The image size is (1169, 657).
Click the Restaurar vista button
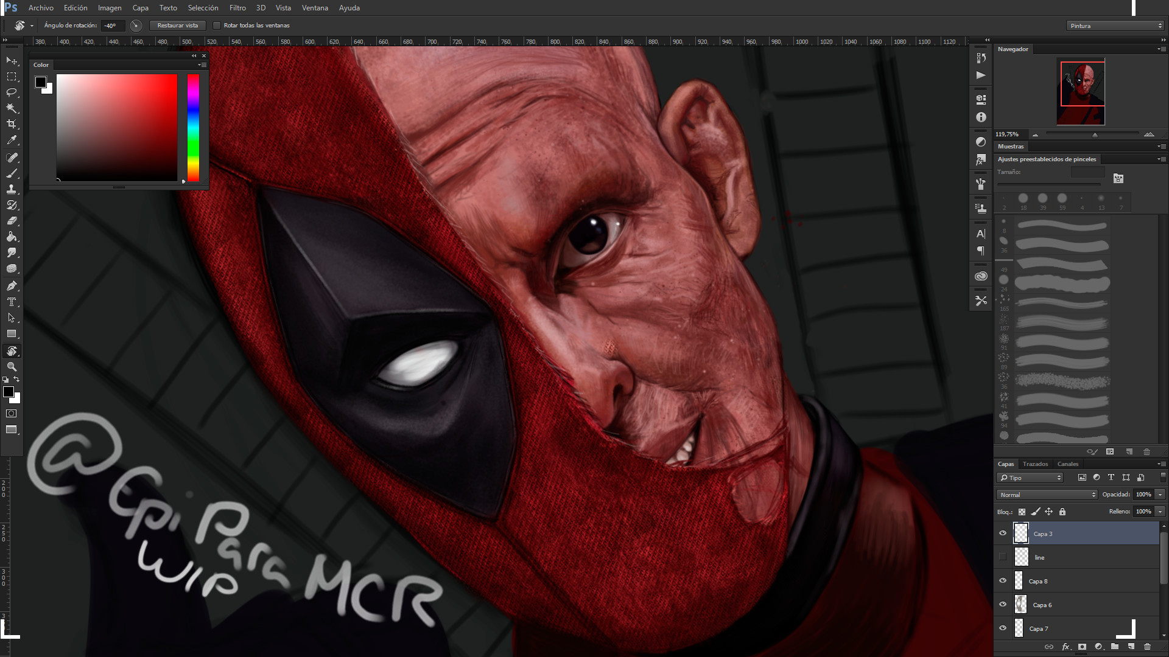click(177, 26)
